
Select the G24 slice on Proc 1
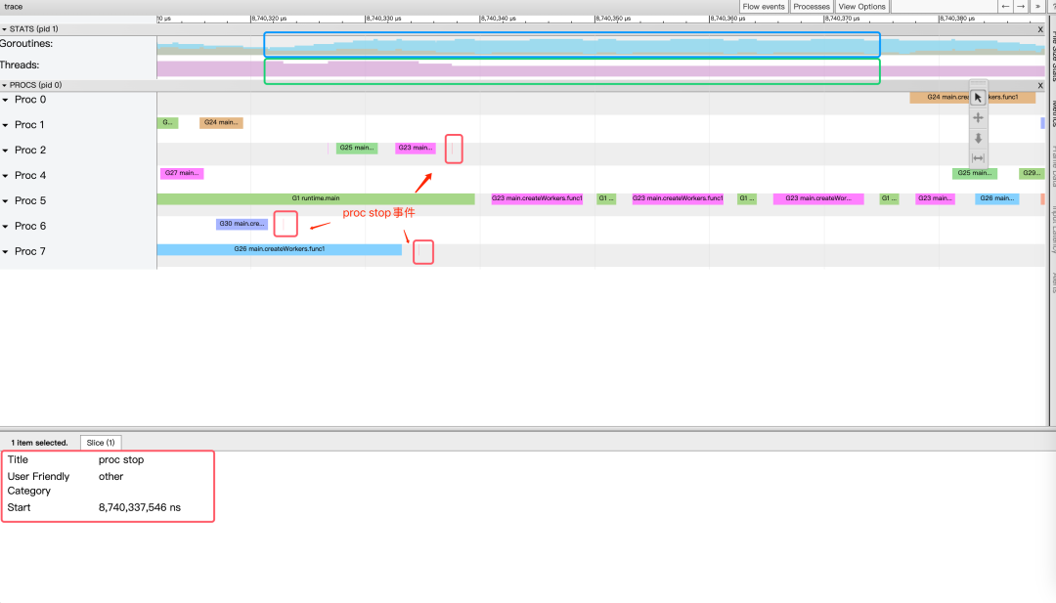coord(221,122)
